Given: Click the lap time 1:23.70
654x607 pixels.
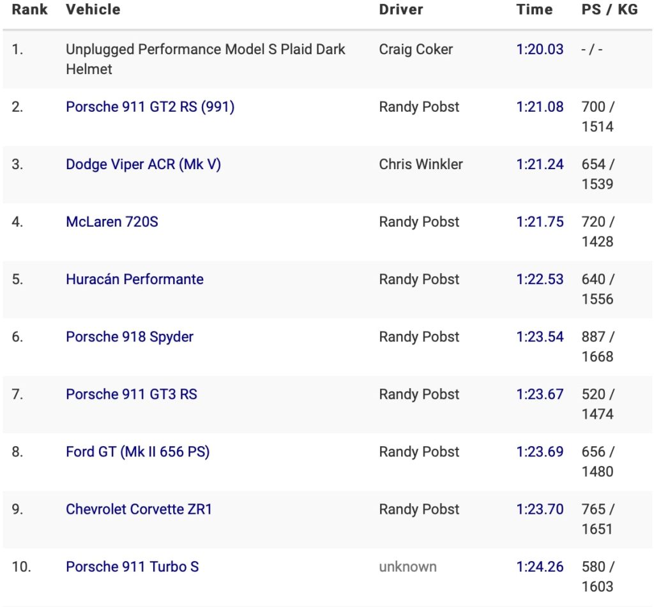Looking at the screenshot, I should [x=540, y=509].
